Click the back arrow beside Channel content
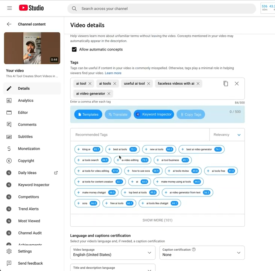Viewport: 275px width, 271px height. 9,24
